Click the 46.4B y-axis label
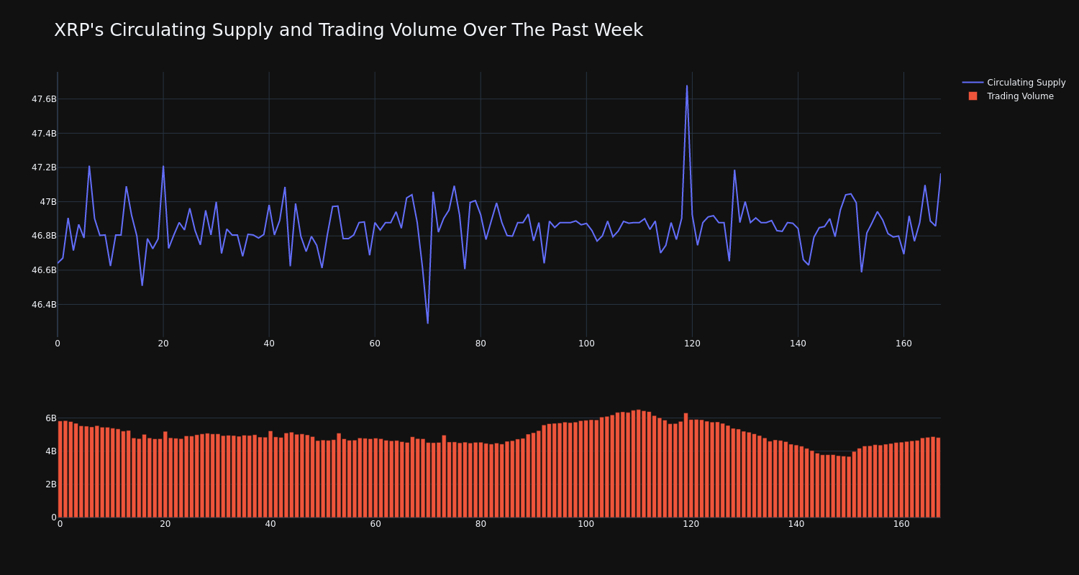The height and width of the screenshot is (575, 1079). [44, 305]
